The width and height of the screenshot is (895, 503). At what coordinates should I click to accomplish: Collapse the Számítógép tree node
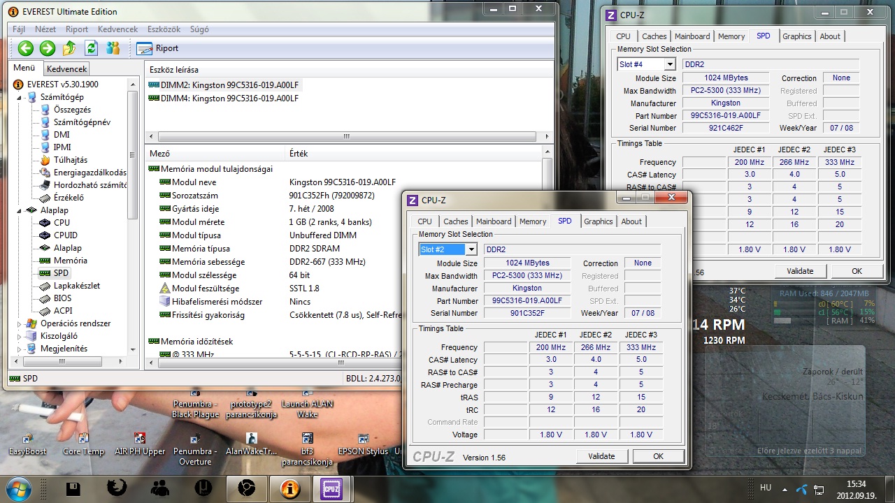20,97
